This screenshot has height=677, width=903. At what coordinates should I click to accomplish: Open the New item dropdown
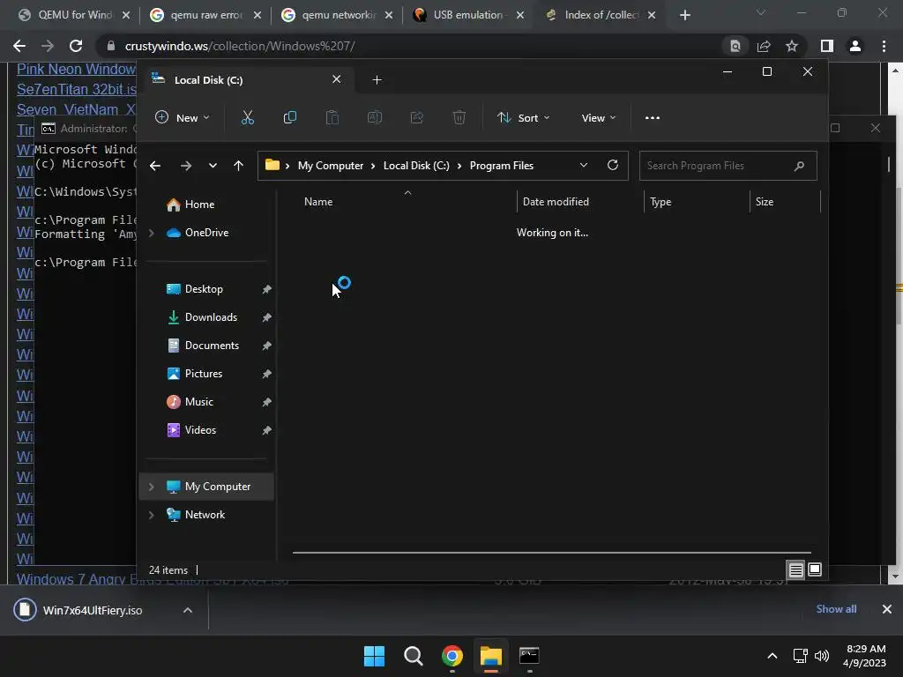183,118
